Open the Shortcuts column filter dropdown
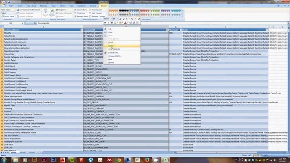Viewport: 290px width, 163px height. pyautogui.click(x=181, y=30)
